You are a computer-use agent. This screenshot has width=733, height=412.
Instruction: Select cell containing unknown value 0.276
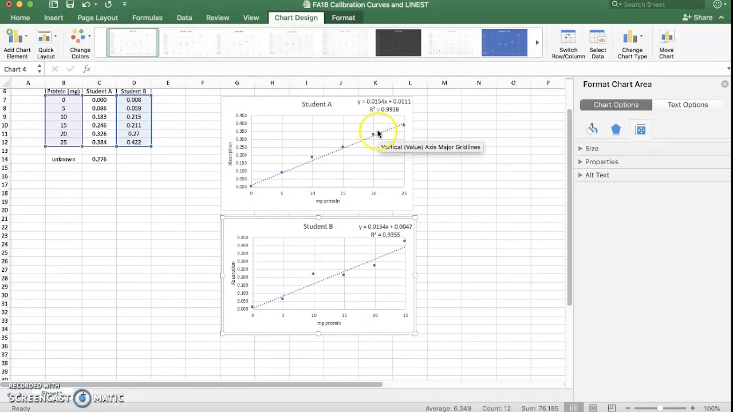click(x=99, y=159)
